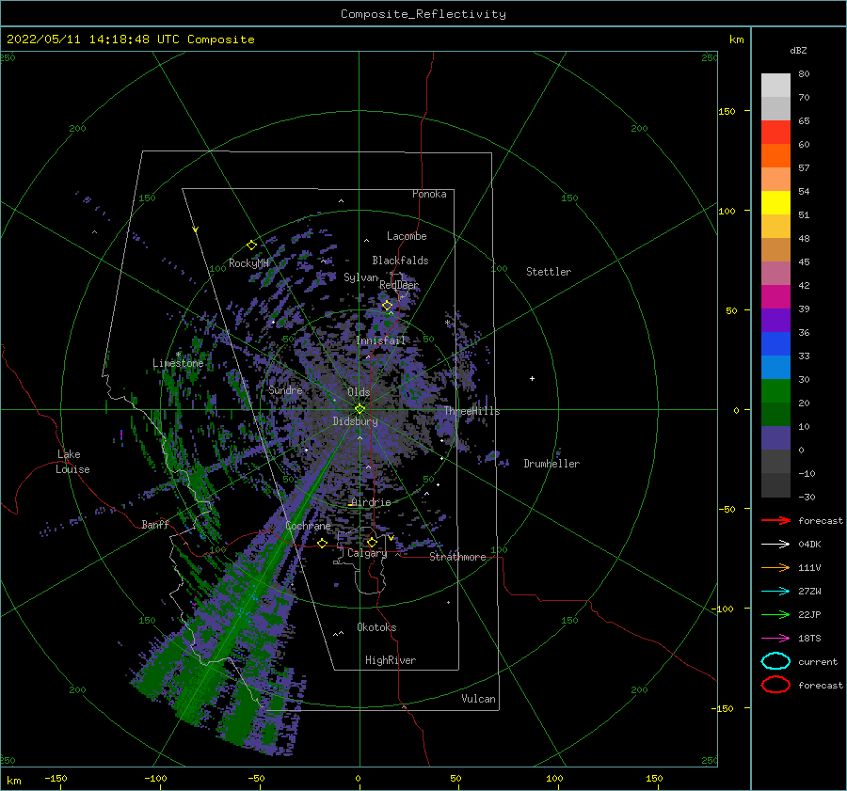Click the -150 label on bottom km axis

[x=56, y=778]
